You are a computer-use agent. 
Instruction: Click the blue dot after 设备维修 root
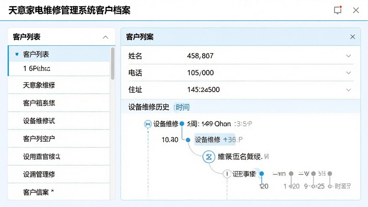coord(182,124)
